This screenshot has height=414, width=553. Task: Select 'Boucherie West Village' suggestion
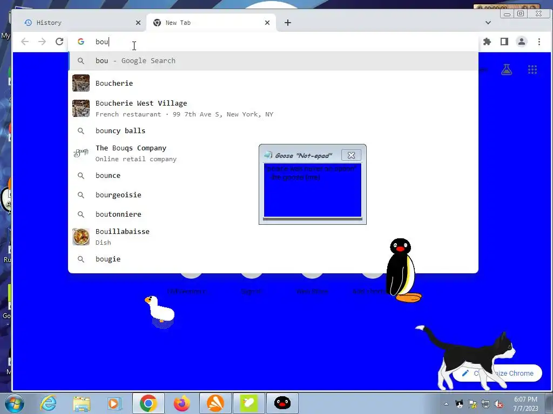(x=273, y=108)
